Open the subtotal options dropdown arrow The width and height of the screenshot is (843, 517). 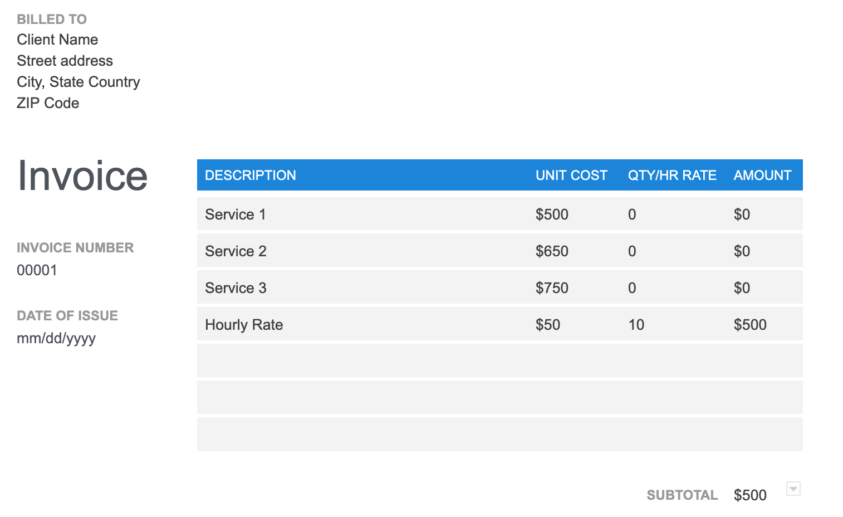coord(793,489)
